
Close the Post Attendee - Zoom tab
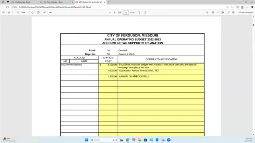pyautogui.click(x=73, y=2)
